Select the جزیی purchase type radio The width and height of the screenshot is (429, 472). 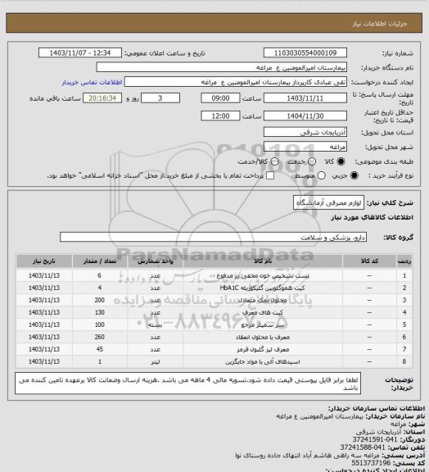[354, 175]
